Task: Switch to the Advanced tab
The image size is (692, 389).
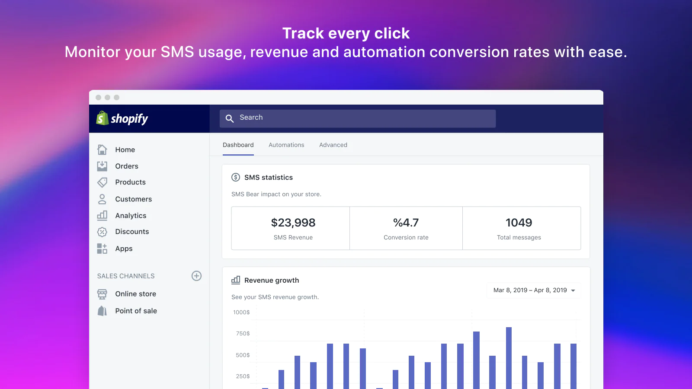Action: pyautogui.click(x=333, y=145)
